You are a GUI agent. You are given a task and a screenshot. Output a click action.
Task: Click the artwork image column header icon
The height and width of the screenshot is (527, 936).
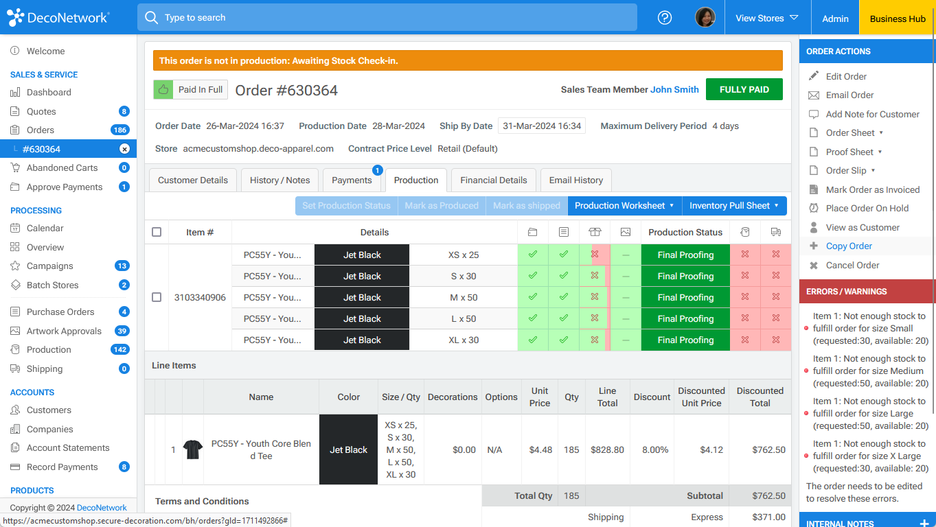click(625, 232)
